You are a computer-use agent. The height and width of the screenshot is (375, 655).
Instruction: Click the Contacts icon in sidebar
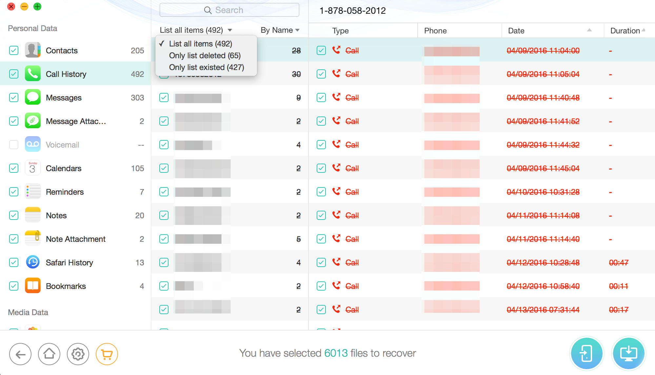point(34,51)
